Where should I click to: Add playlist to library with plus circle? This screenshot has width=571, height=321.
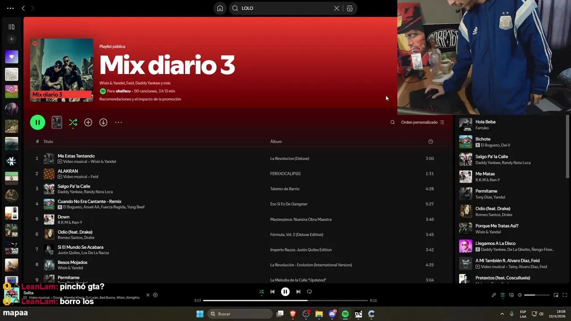click(x=88, y=122)
